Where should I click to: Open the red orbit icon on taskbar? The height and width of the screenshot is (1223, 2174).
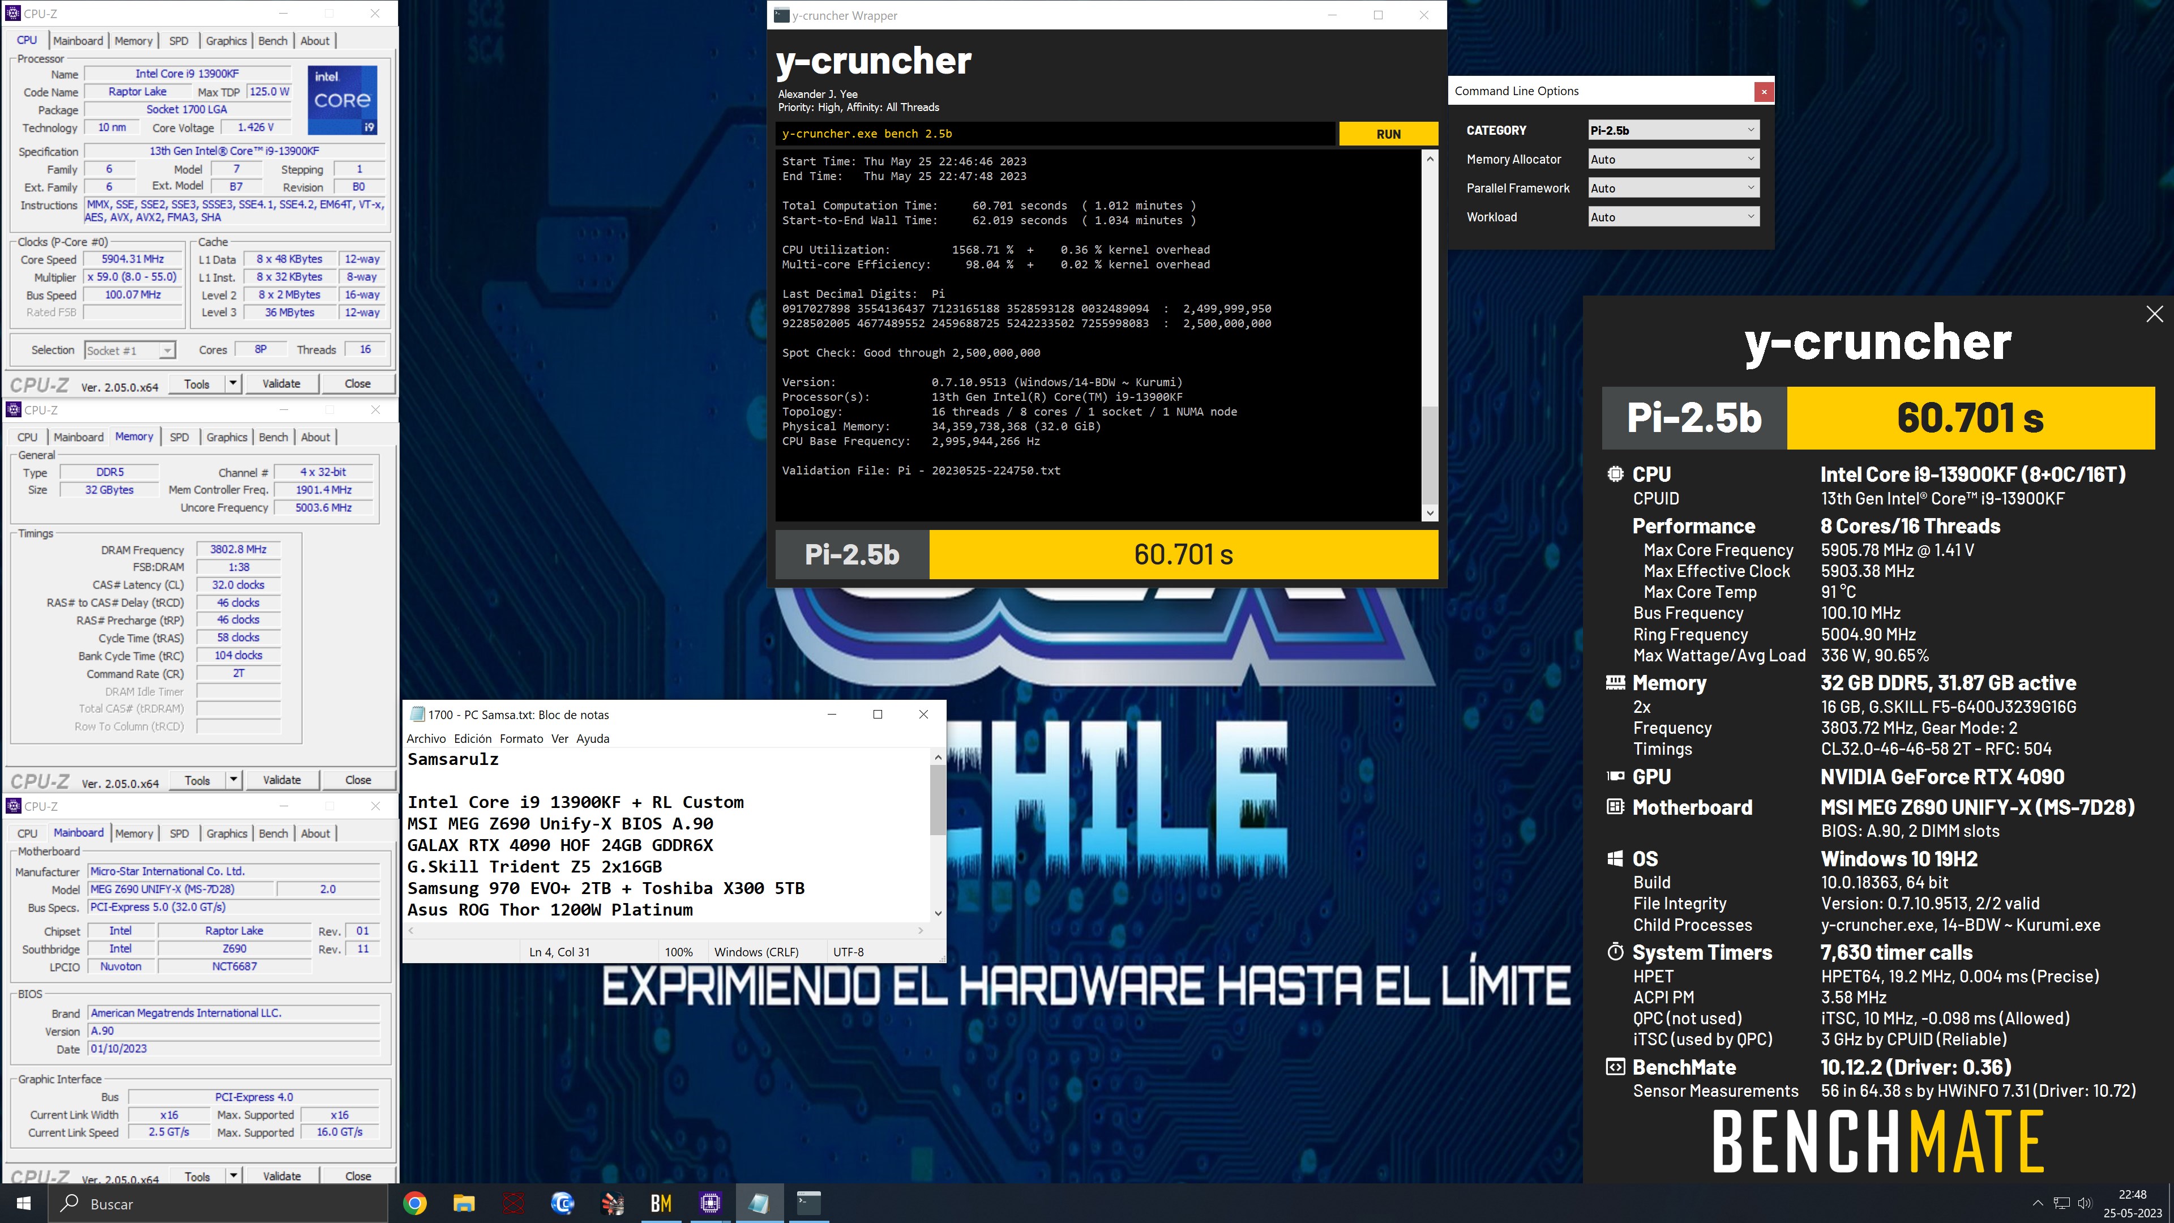click(513, 1203)
